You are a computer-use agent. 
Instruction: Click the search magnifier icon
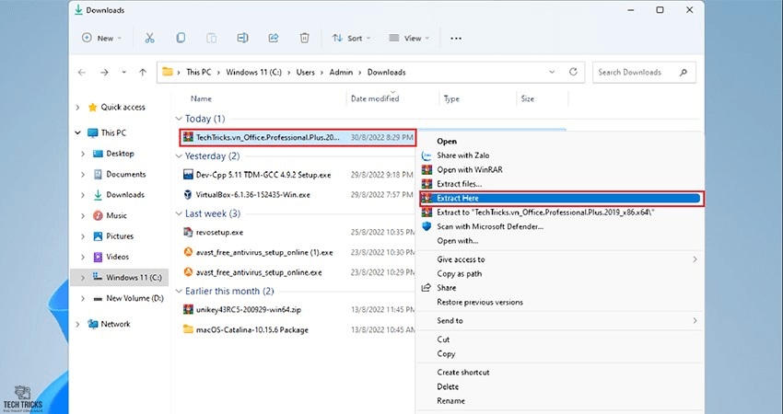click(x=684, y=73)
